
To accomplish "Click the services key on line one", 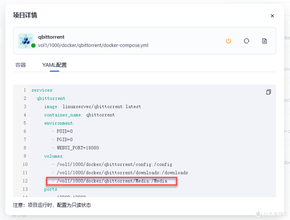I will (x=42, y=90).
